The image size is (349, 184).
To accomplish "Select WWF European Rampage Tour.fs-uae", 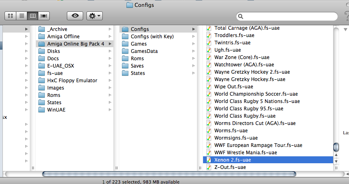I will coord(268,145).
